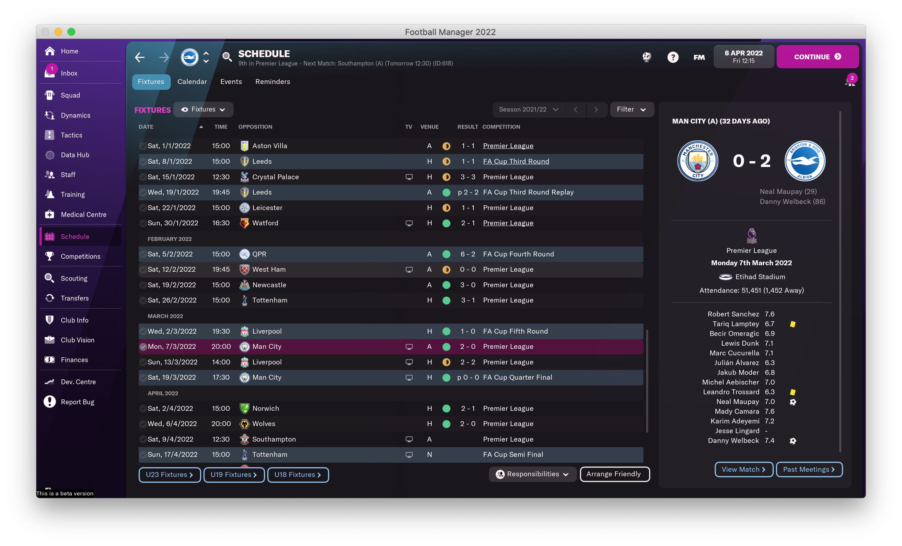Toggle the checkmark on Wolves fixture
The height and width of the screenshot is (546, 902).
[x=143, y=424]
